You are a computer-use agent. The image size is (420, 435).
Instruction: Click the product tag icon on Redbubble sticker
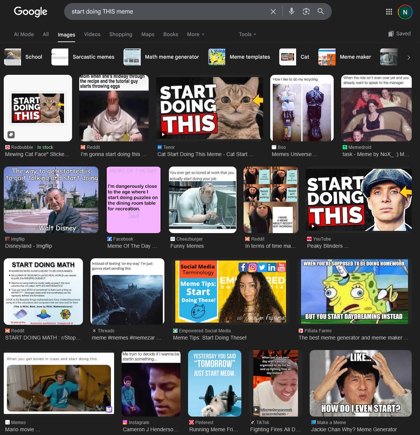11,135
